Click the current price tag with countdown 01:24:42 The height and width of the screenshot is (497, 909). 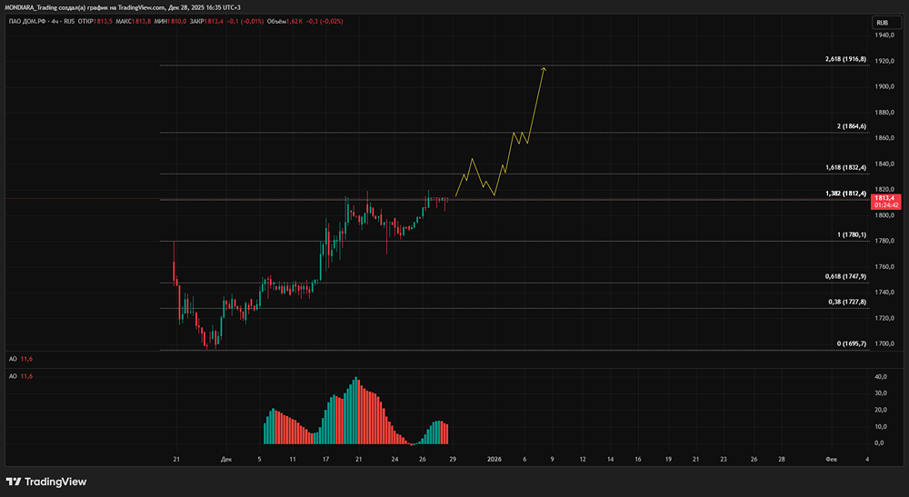pyautogui.click(x=885, y=202)
